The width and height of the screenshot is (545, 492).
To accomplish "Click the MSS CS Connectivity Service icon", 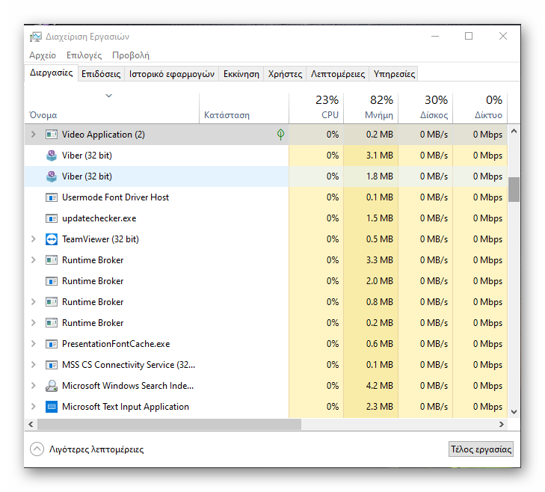I will [x=52, y=365].
